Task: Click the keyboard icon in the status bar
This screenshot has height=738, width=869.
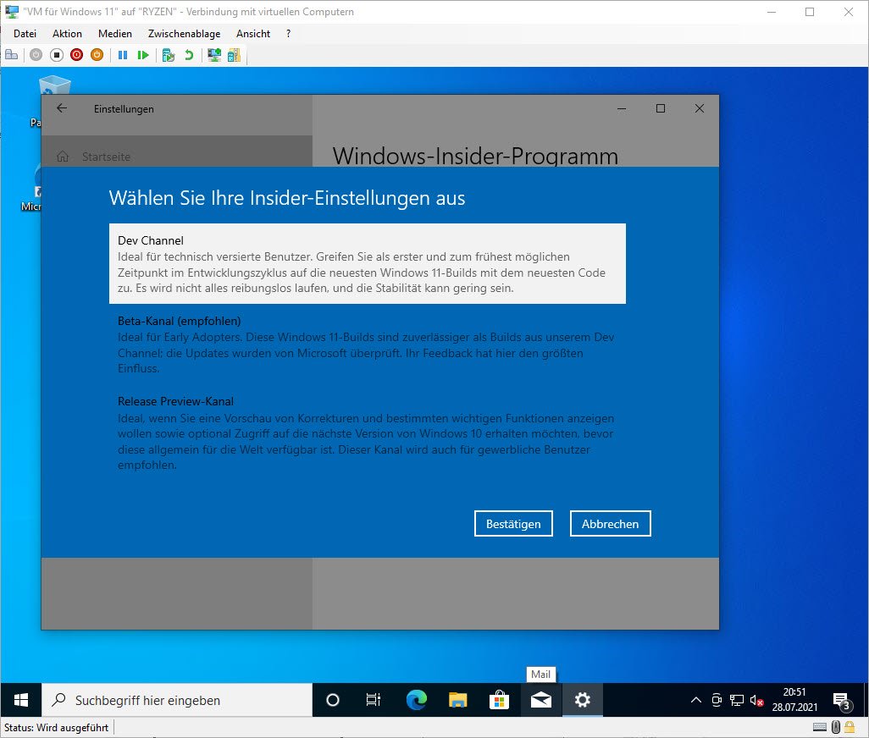Action: tap(820, 727)
